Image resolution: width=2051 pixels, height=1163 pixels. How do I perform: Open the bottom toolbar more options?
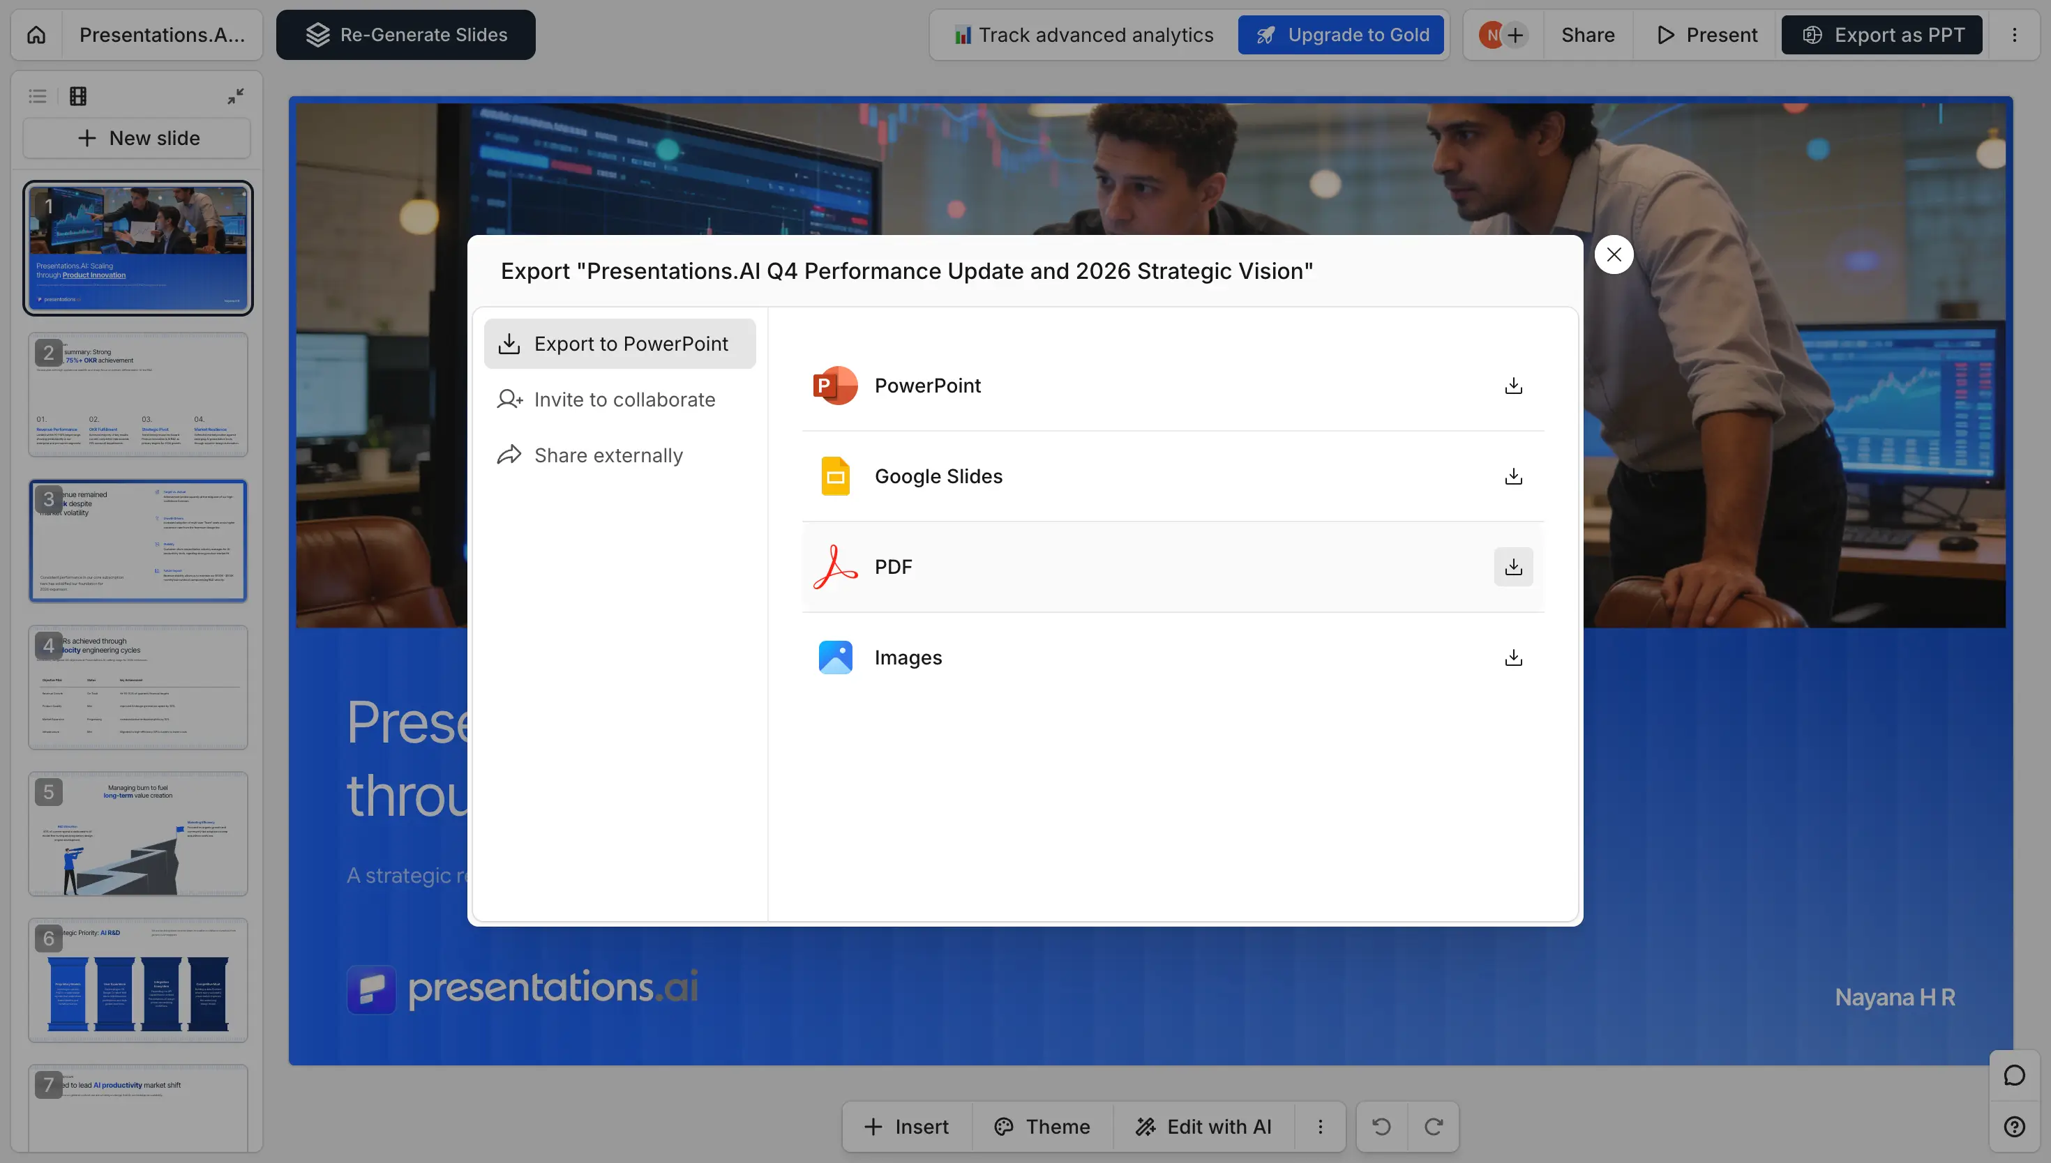(1320, 1126)
